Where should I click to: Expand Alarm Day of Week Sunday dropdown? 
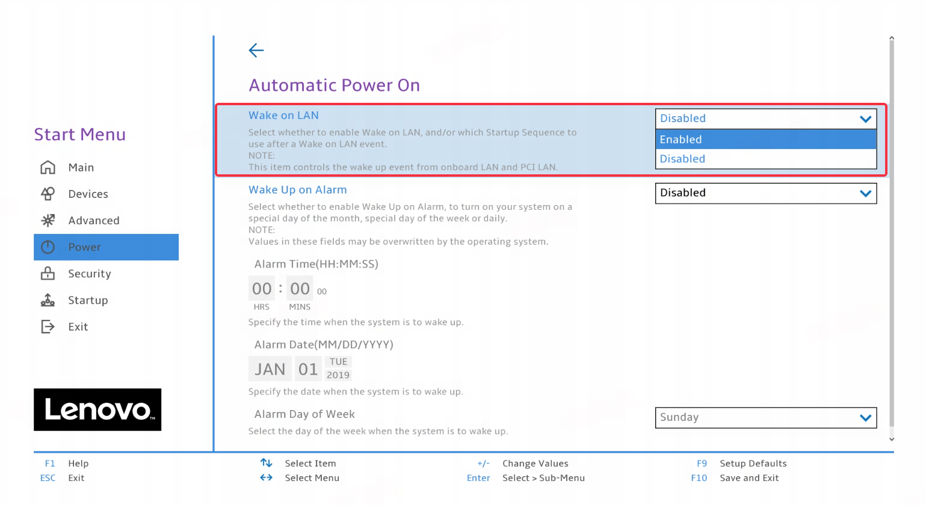click(x=766, y=418)
